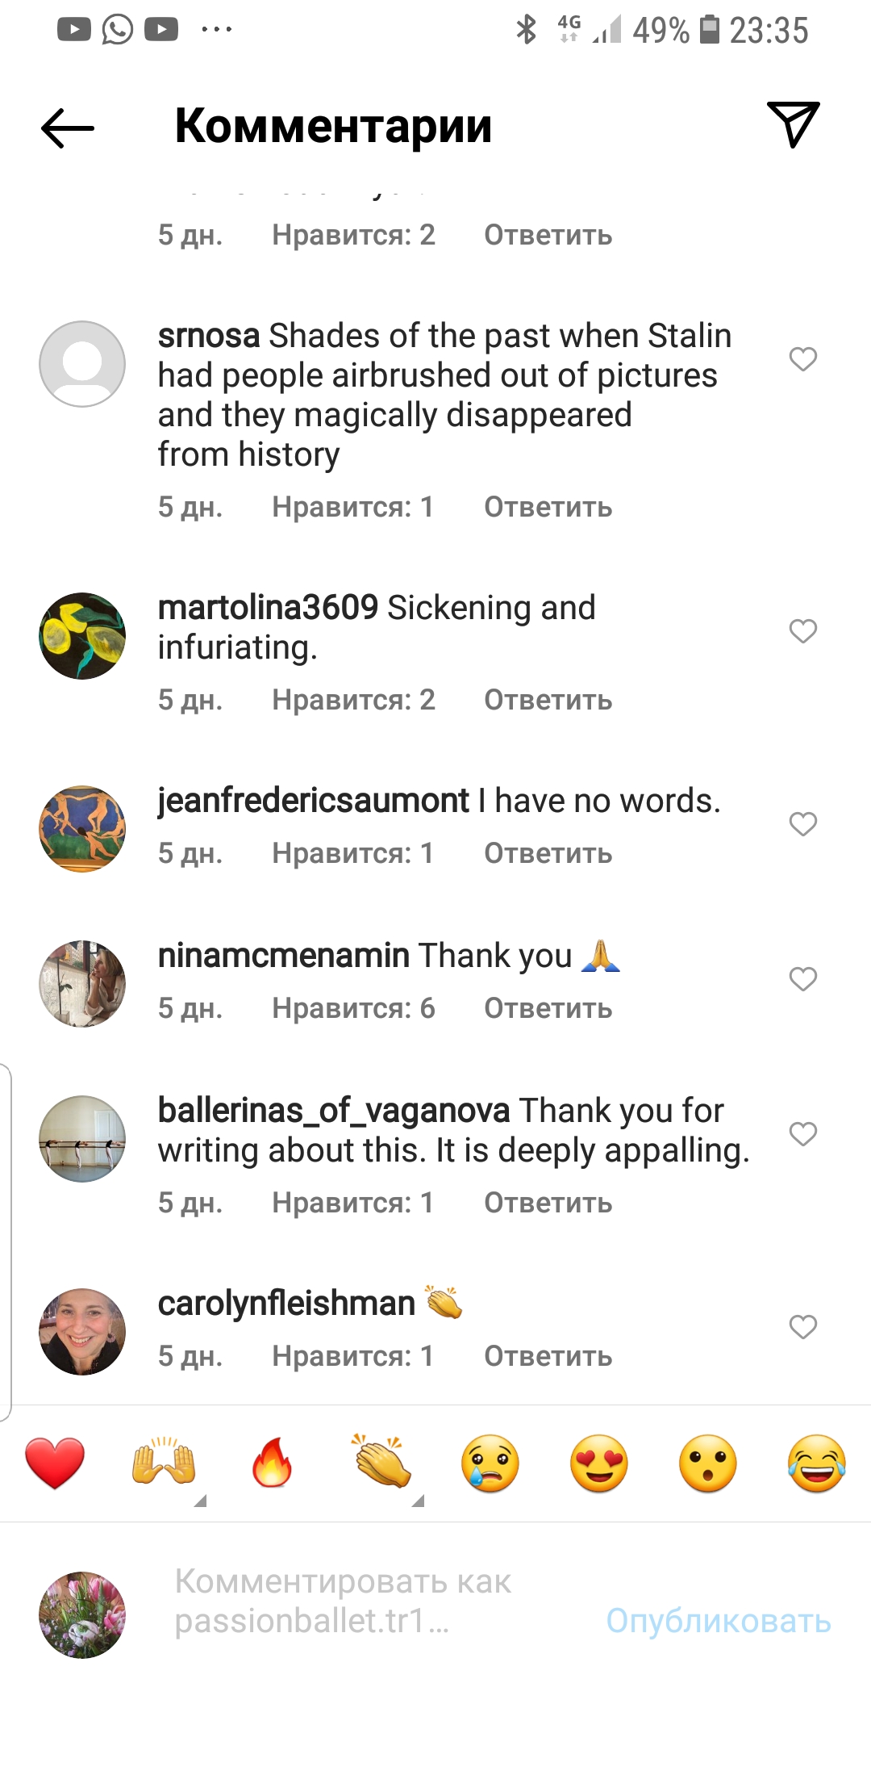
Task: Like carolynfleishman's clapping comment
Action: click(803, 1327)
